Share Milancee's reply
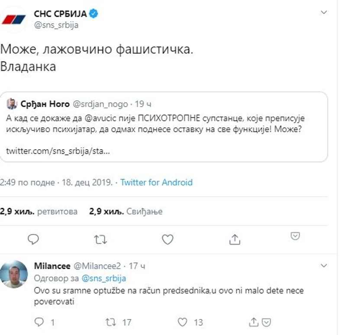The height and width of the screenshot is (335, 342). tap(254, 322)
